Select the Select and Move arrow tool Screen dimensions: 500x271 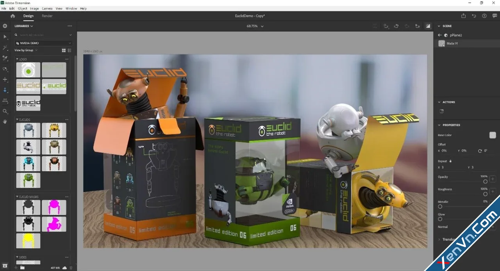coord(5,37)
